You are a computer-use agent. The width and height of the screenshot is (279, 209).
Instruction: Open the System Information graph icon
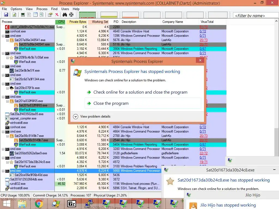(x=23, y=15)
